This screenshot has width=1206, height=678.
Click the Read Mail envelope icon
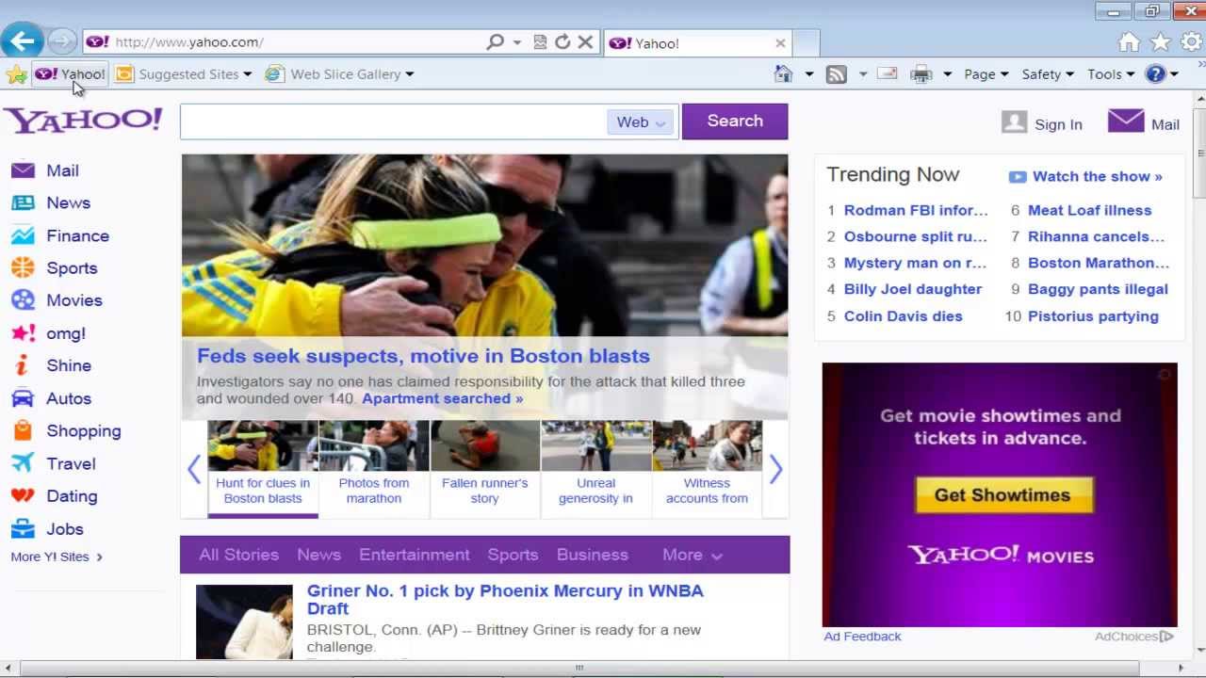(888, 73)
